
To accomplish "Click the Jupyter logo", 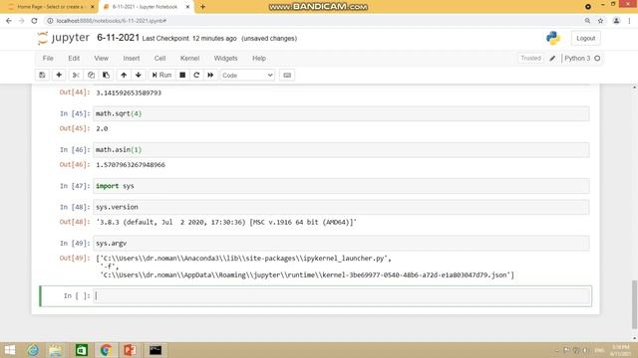I will coord(63,38).
